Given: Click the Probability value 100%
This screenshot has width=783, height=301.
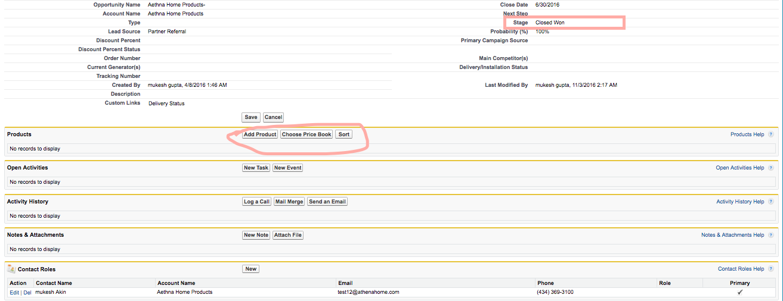Looking at the screenshot, I should (542, 32).
